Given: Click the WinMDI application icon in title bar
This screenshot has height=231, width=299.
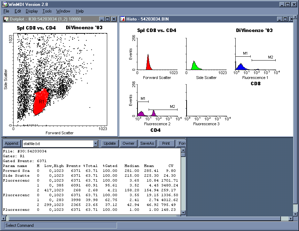Looking at the screenshot, I should click(4, 4).
